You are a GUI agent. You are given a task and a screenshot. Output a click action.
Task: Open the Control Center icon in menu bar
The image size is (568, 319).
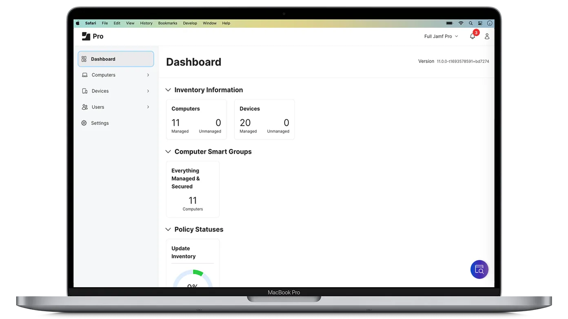click(x=480, y=23)
